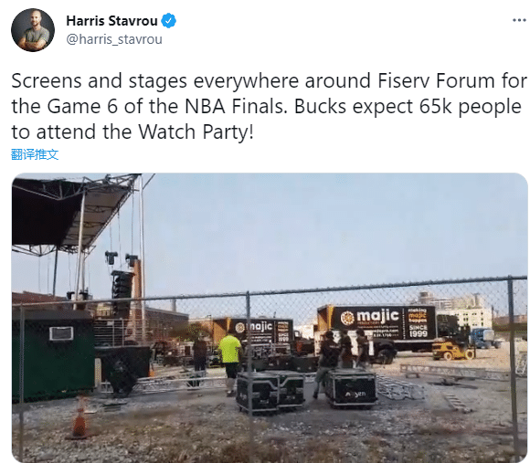Click the Watch Party! text
This screenshot has height=463, width=530.
196,132
